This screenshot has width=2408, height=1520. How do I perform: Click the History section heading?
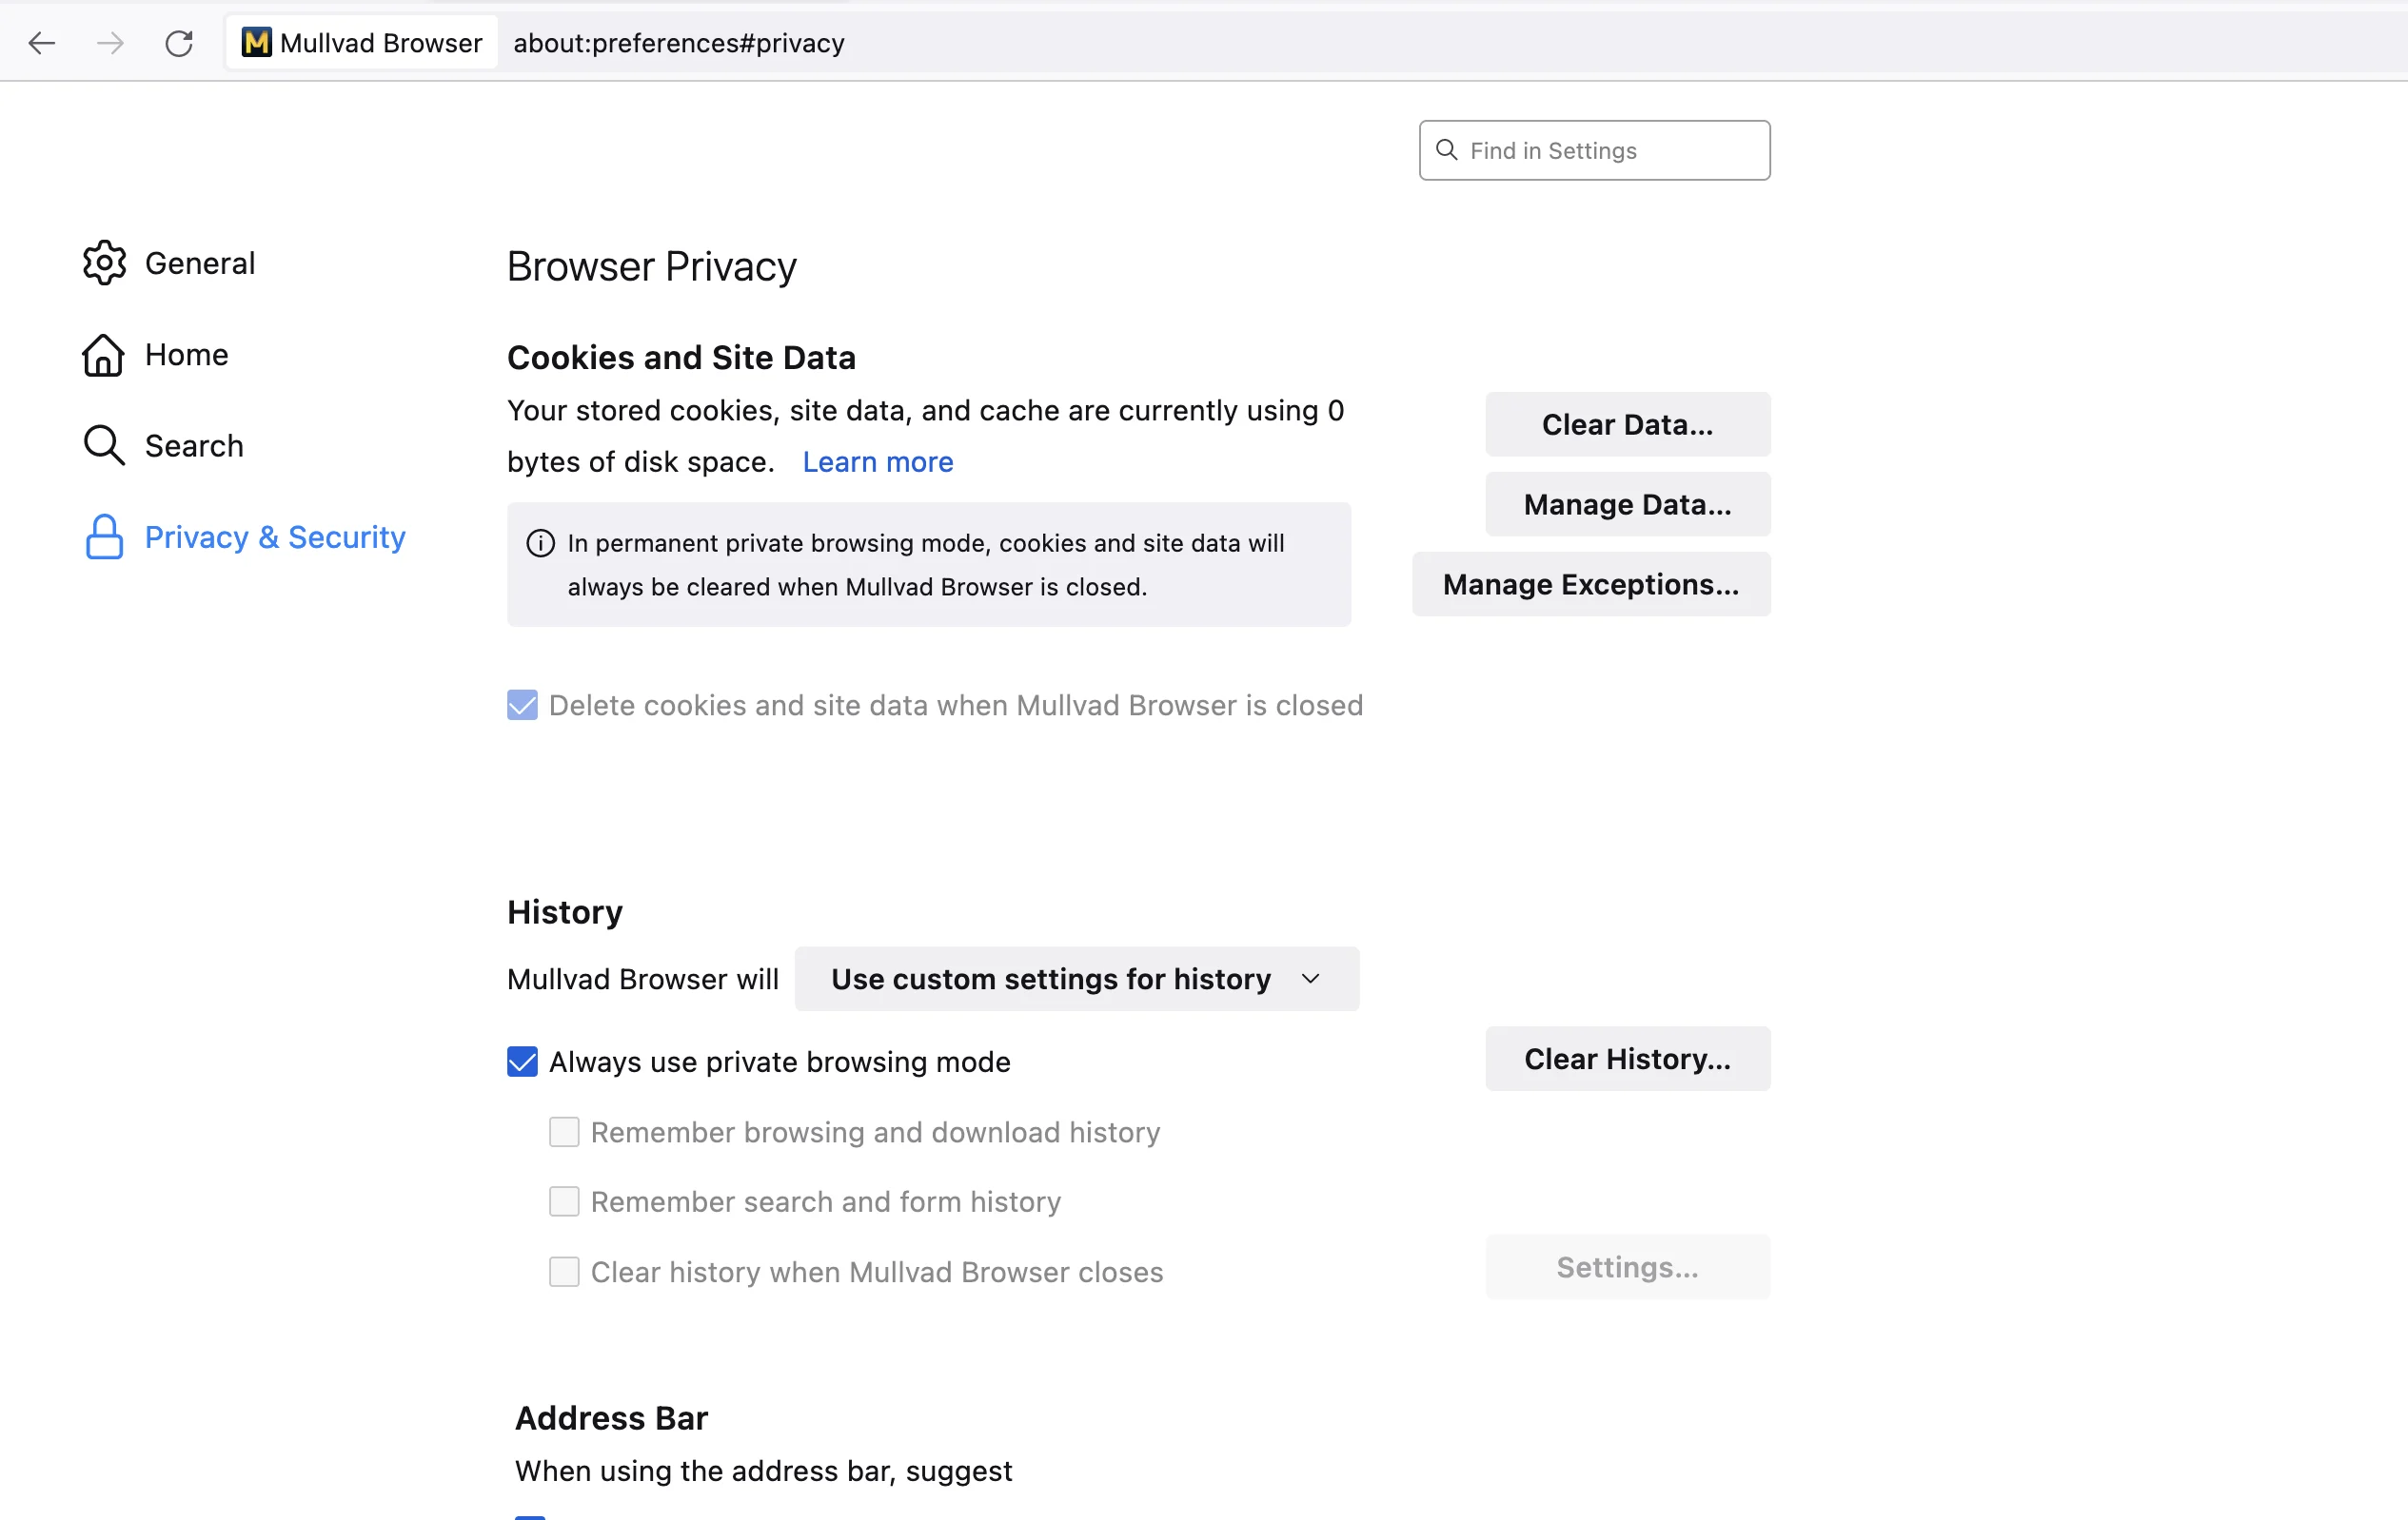click(x=565, y=912)
